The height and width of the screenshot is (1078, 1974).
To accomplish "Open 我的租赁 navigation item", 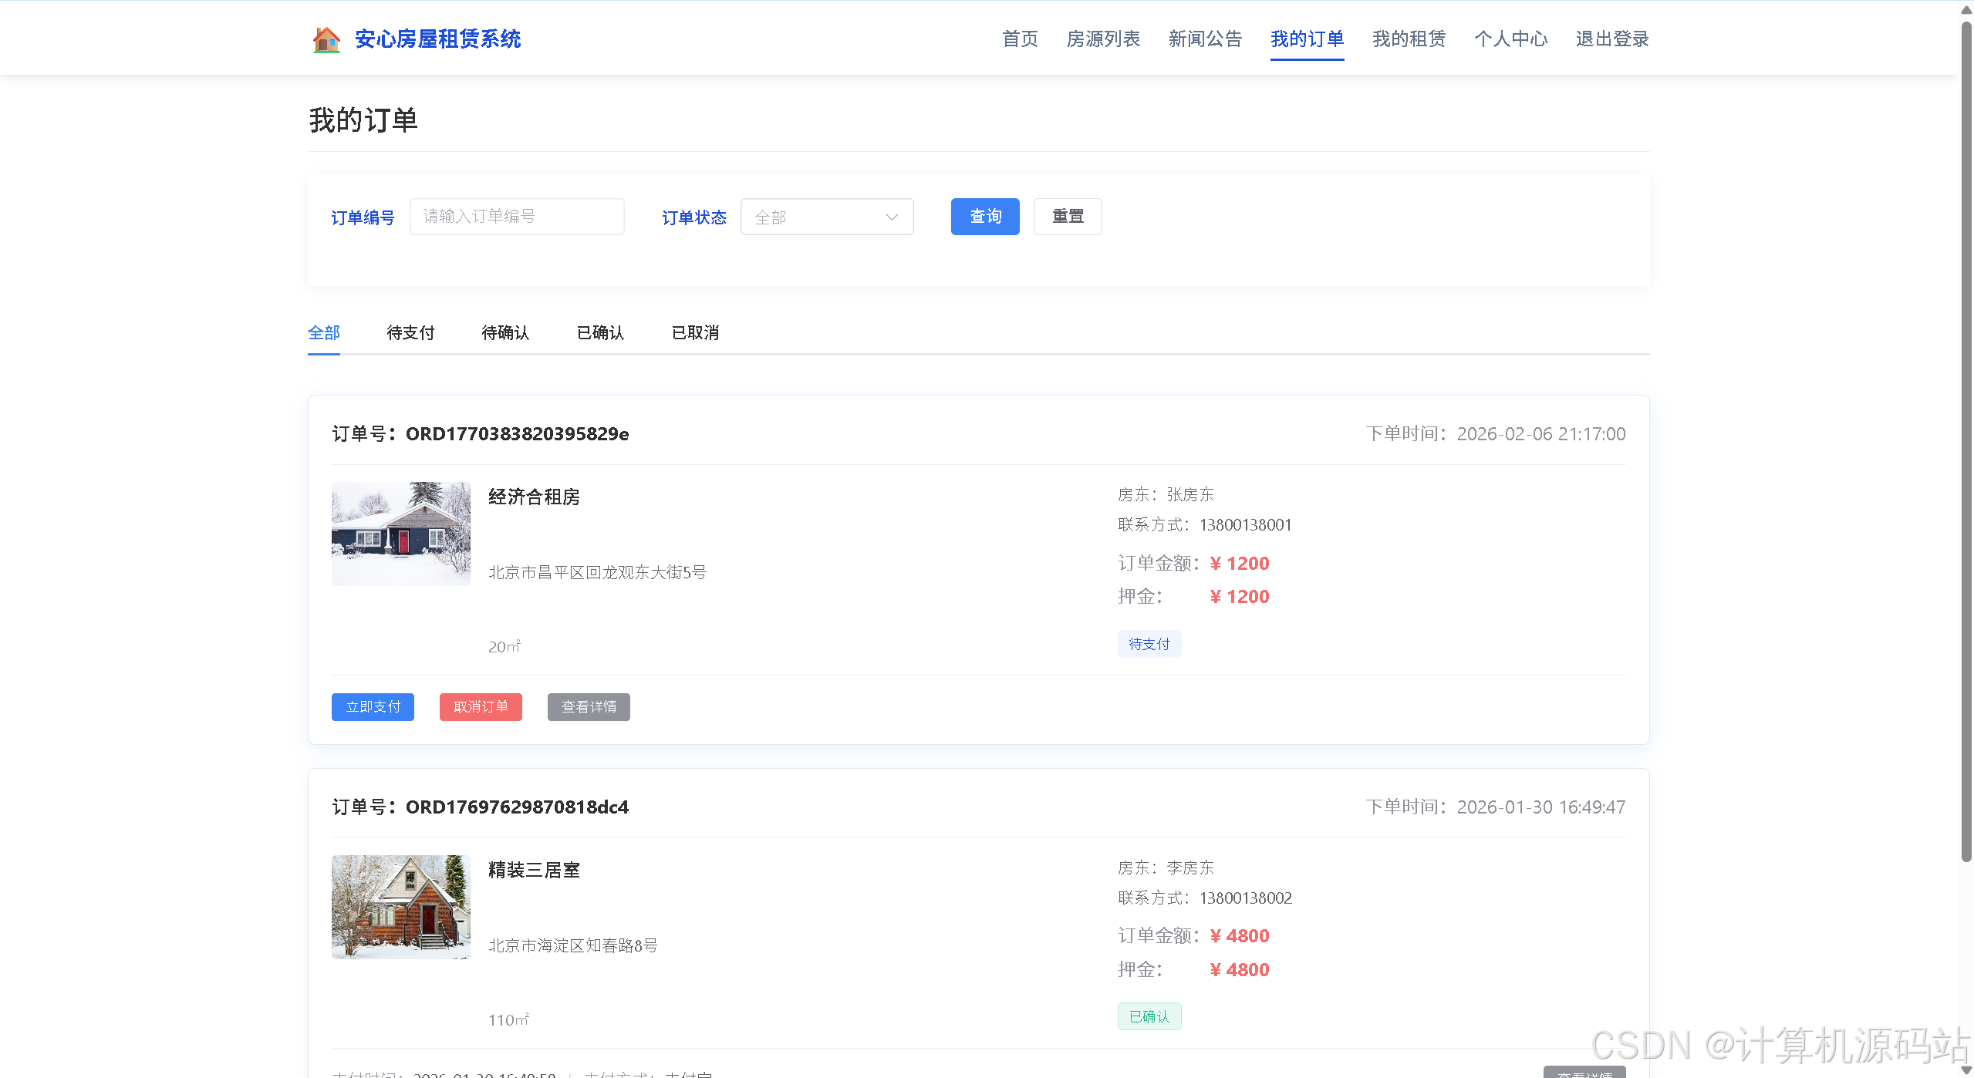I will click(1409, 39).
